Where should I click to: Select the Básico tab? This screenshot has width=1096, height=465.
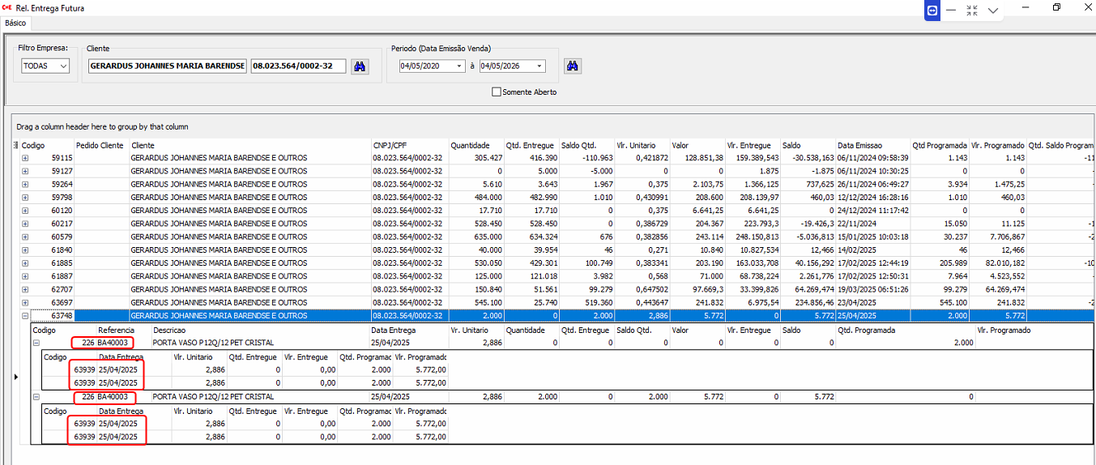pos(15,23)
